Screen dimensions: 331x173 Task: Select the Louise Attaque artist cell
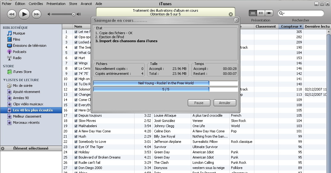point(165,115)
